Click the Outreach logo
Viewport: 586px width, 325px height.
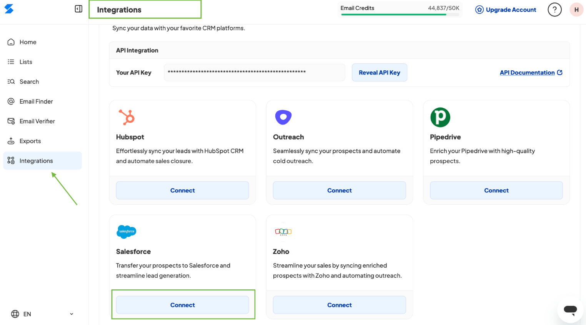283,117
